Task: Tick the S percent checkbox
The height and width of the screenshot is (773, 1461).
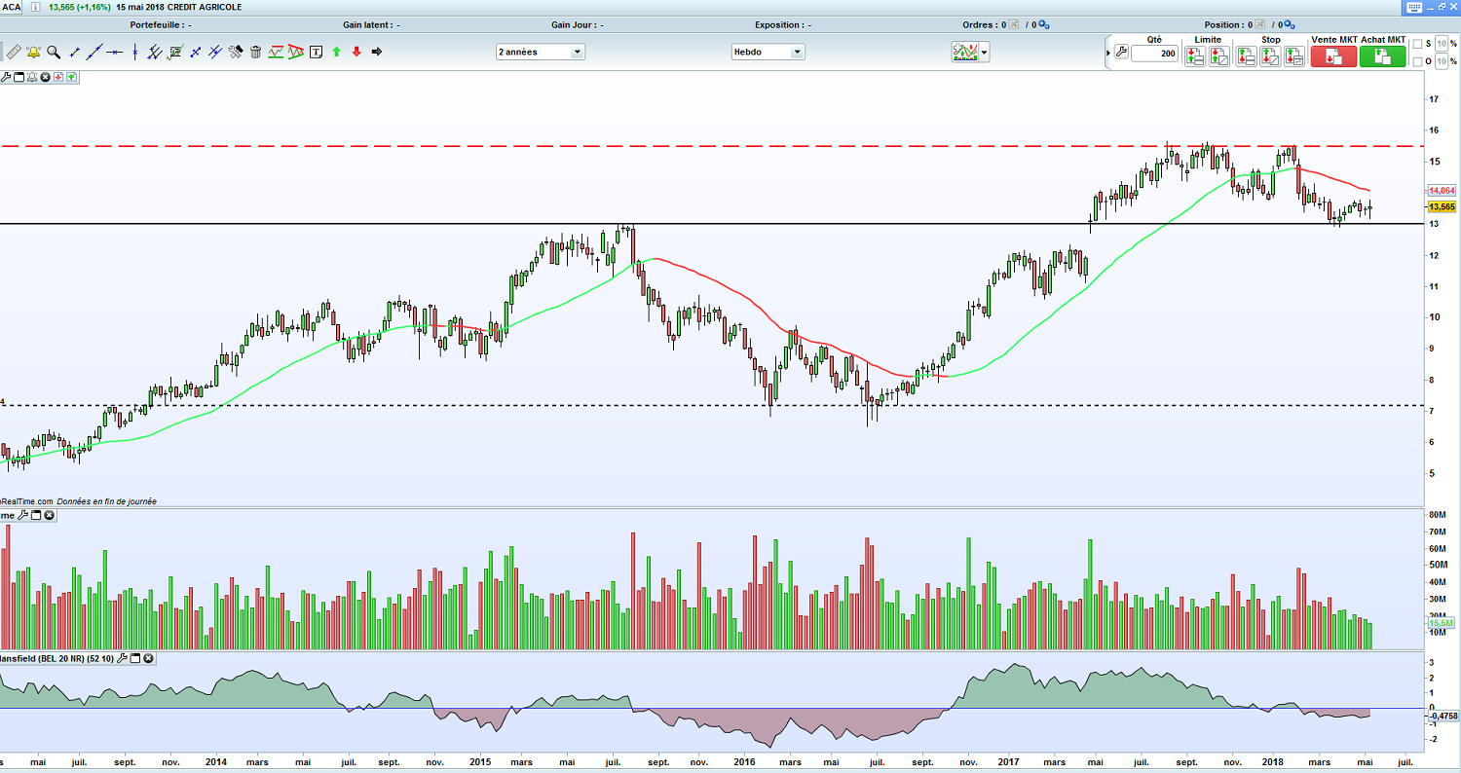Action: click(x=1417, y=44)
